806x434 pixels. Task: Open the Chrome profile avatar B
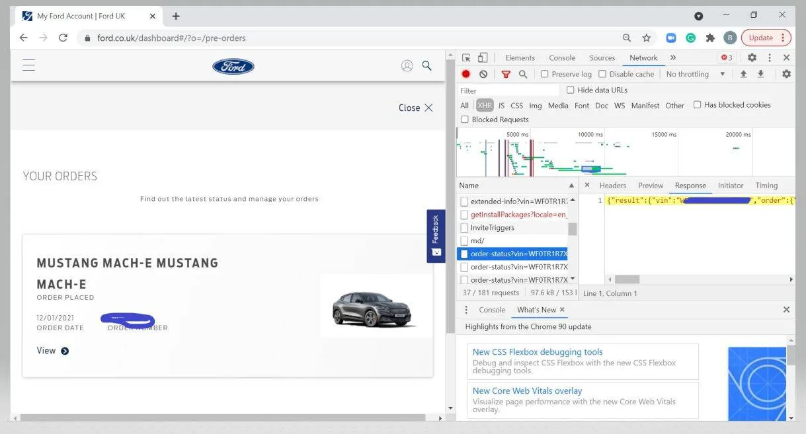pyautogui.click(x=730, y=38)
